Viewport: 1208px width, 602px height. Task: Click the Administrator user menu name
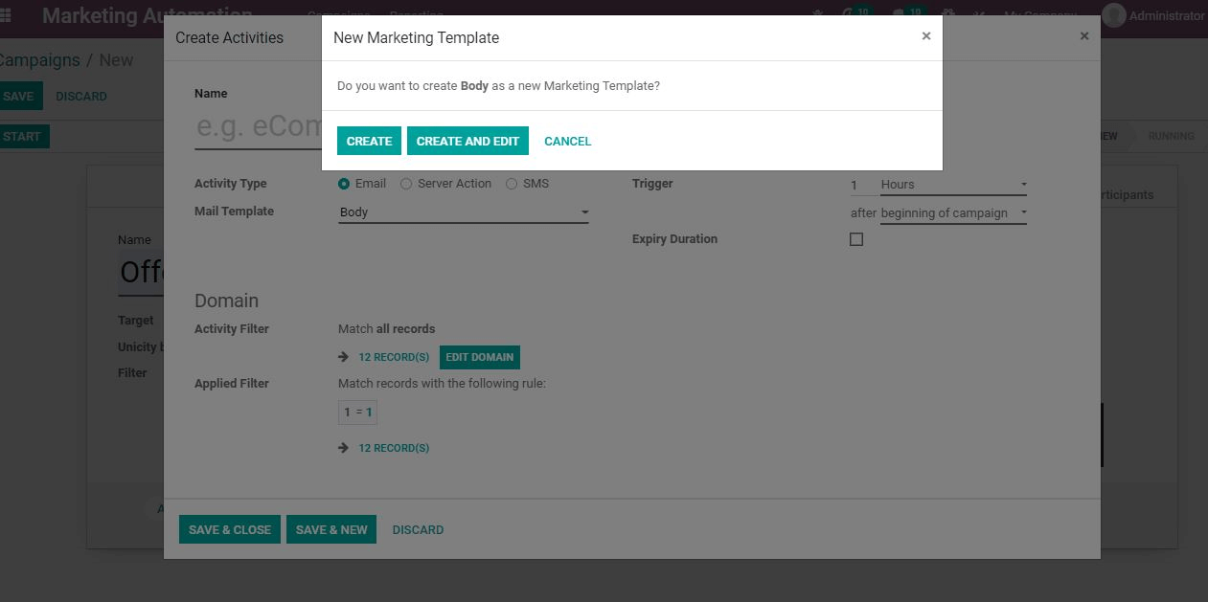(x=1167, y=15)
